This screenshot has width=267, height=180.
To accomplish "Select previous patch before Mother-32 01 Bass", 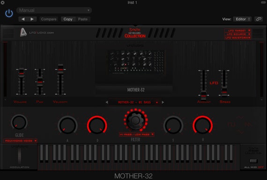I will coord(107,102).
